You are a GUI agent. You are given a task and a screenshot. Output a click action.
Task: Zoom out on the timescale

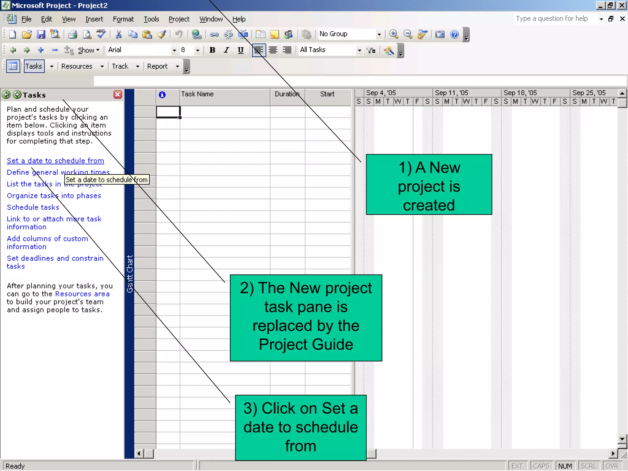coord(408,34)
